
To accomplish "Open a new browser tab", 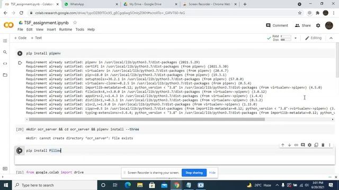I will [x=245, y=4].
